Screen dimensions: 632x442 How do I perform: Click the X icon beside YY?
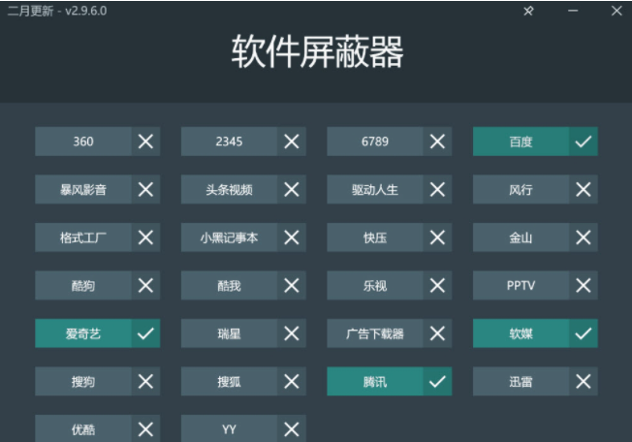(x=292, y=428)
